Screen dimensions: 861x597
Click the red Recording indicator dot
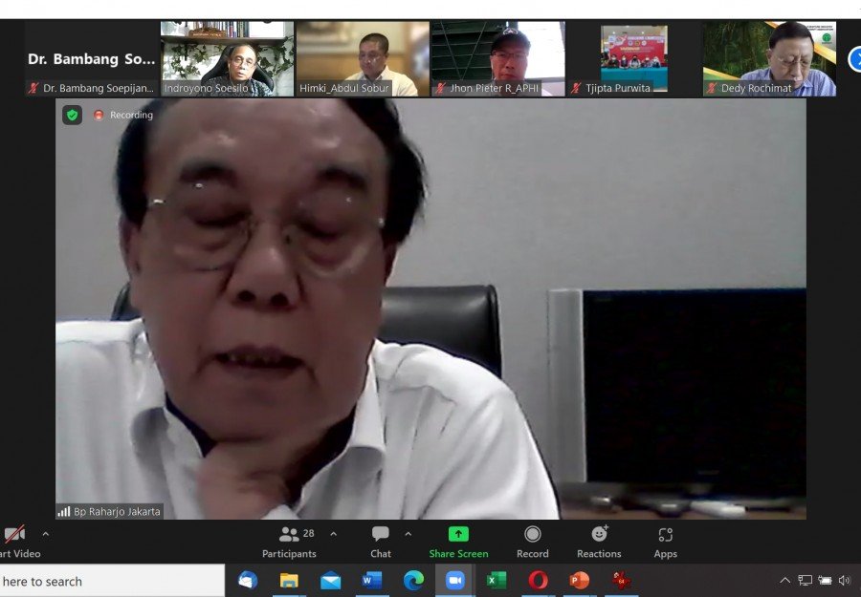99,116
